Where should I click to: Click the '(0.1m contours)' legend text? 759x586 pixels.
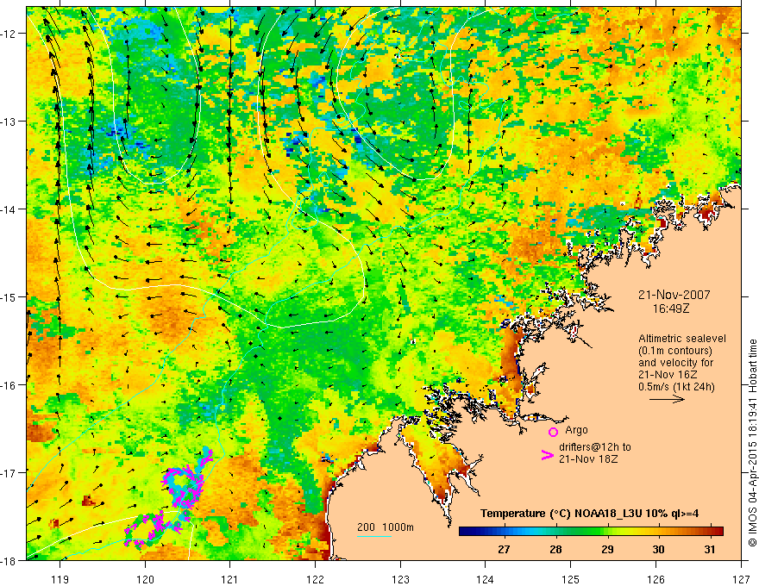(x=674, y=351)
